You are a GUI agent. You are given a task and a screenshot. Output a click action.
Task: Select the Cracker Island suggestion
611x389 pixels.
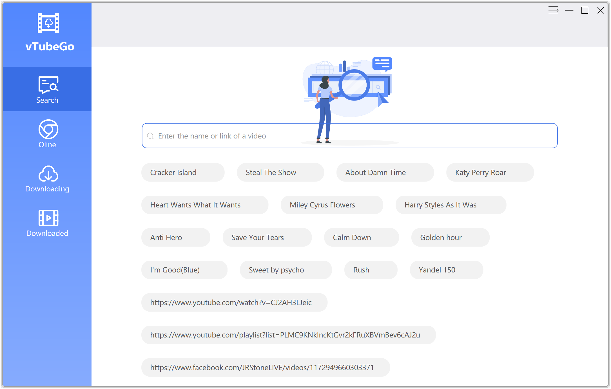click(x=183, y=172)
